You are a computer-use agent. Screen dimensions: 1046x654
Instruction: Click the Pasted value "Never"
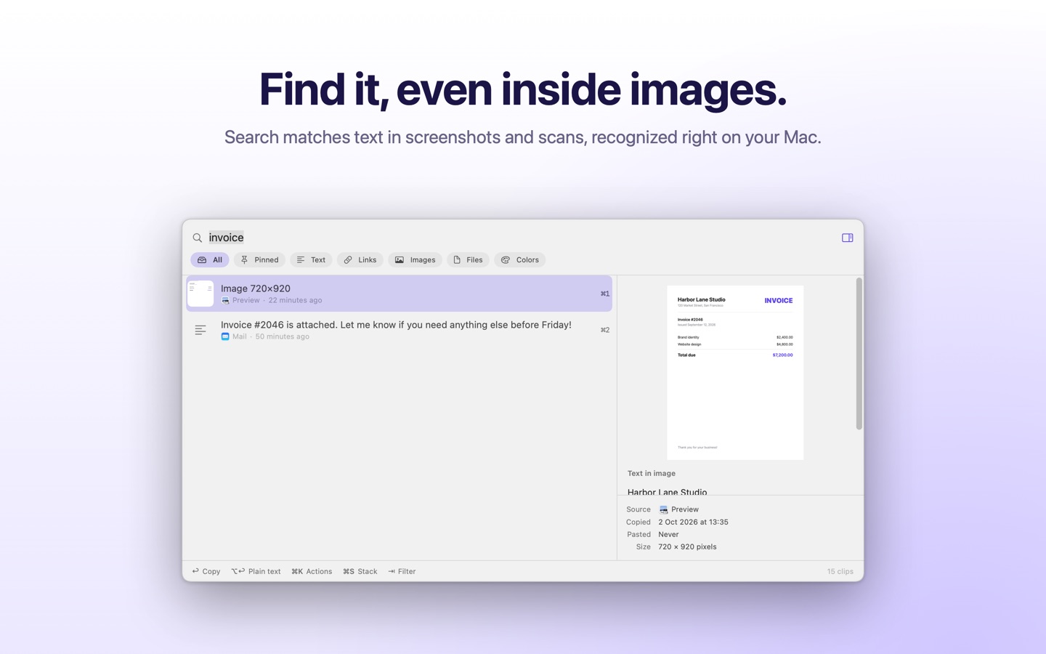(668, 534)
